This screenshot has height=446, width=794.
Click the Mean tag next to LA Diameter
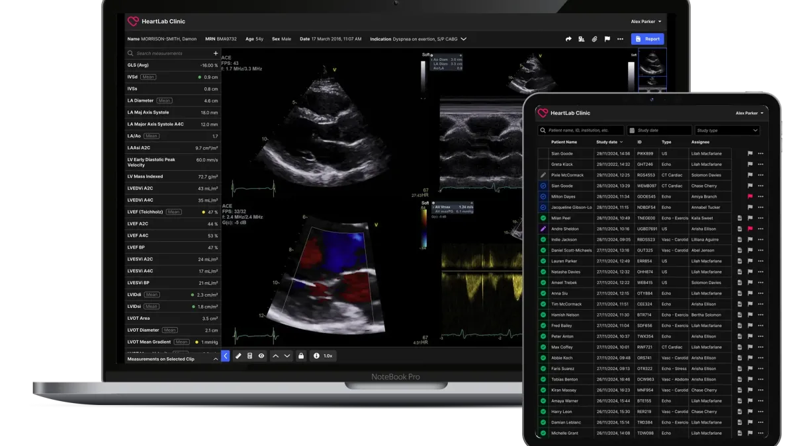coord(164,101)
